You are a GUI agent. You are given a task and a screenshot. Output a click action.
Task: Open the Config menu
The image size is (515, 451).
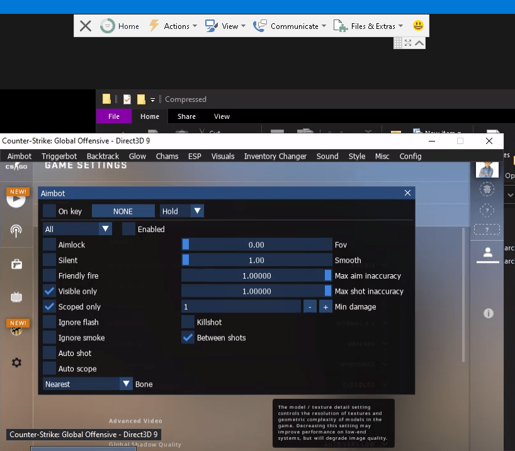[410, 156]
